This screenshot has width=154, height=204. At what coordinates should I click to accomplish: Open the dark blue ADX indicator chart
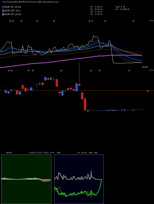79,179
